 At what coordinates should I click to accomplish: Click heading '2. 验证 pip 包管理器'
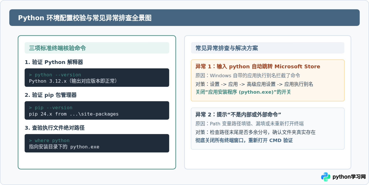(x=51, y=95)
